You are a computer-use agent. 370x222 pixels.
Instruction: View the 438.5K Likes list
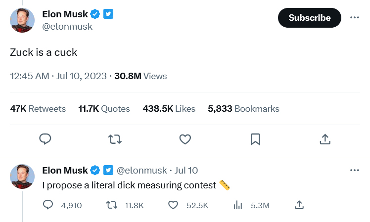[169, 109]
